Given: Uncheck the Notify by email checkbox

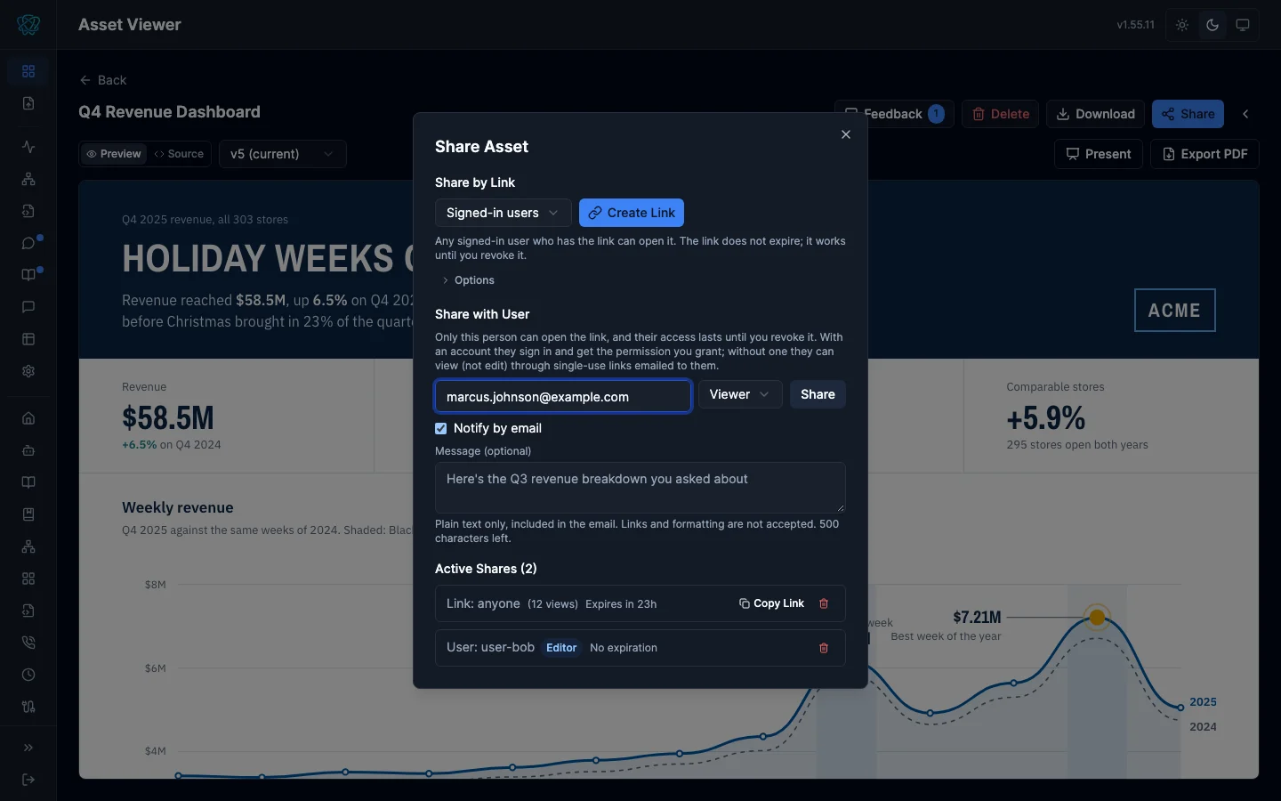Looking at the screenshot, I should click(x=440, y=428).
